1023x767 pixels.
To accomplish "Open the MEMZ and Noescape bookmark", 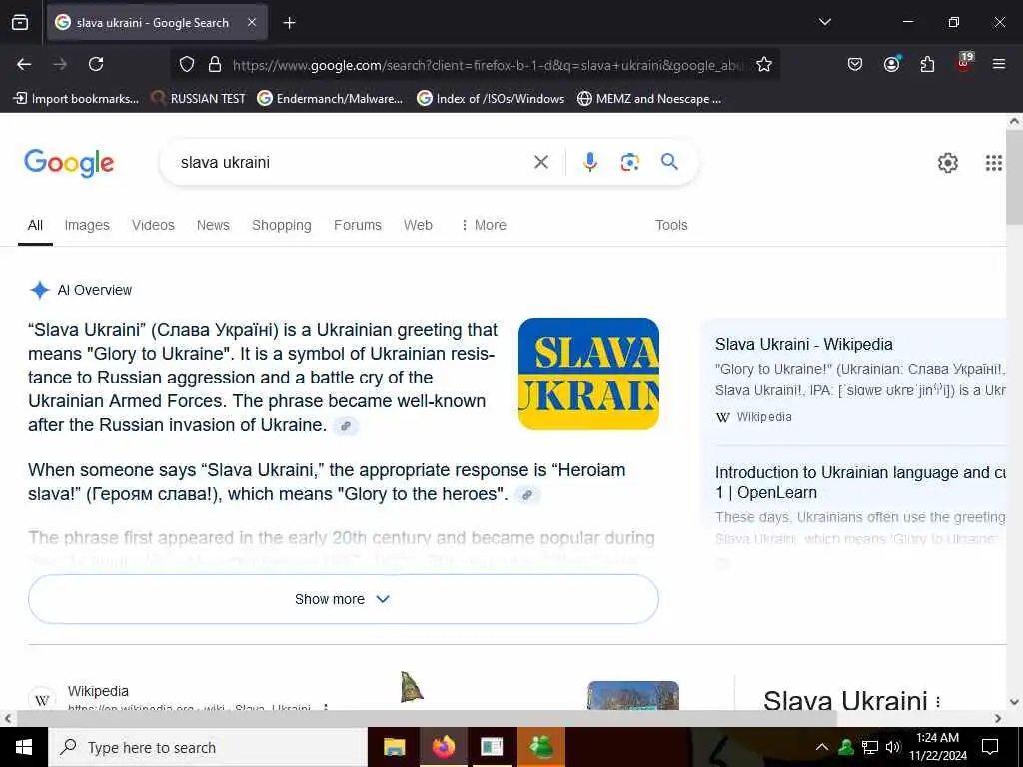I will click(x=649, y=99).
